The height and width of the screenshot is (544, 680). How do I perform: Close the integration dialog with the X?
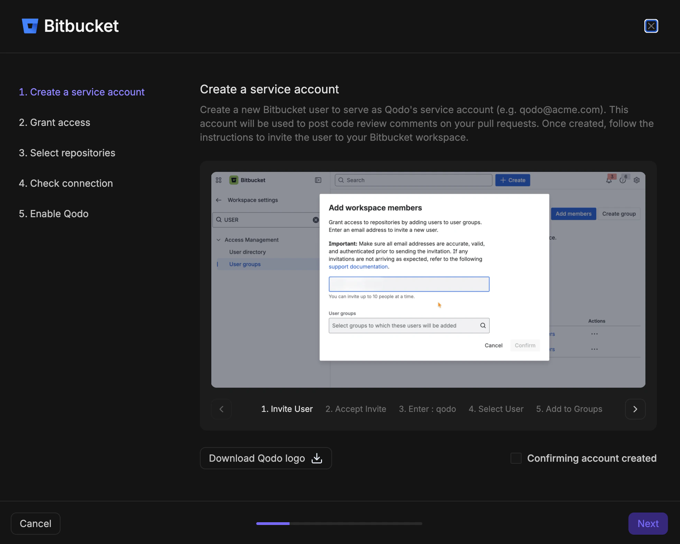pos(651,26)
